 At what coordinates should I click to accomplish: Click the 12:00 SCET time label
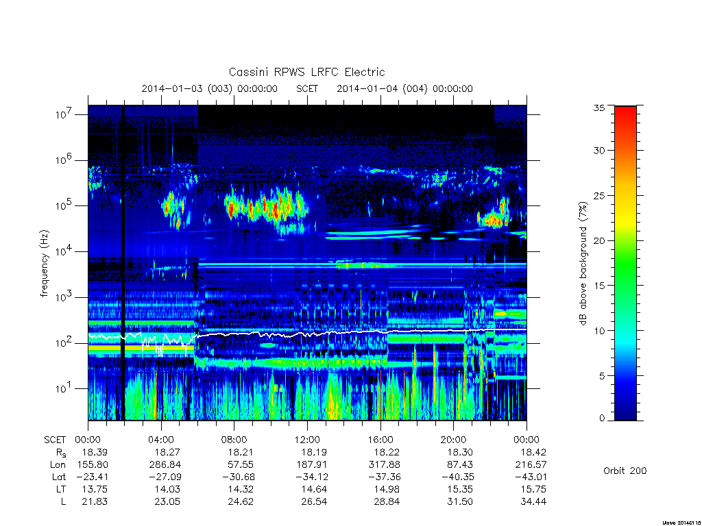click(x=307, y=440)
